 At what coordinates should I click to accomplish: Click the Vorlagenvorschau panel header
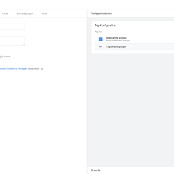pyautogui.click(x=101, y=14)
